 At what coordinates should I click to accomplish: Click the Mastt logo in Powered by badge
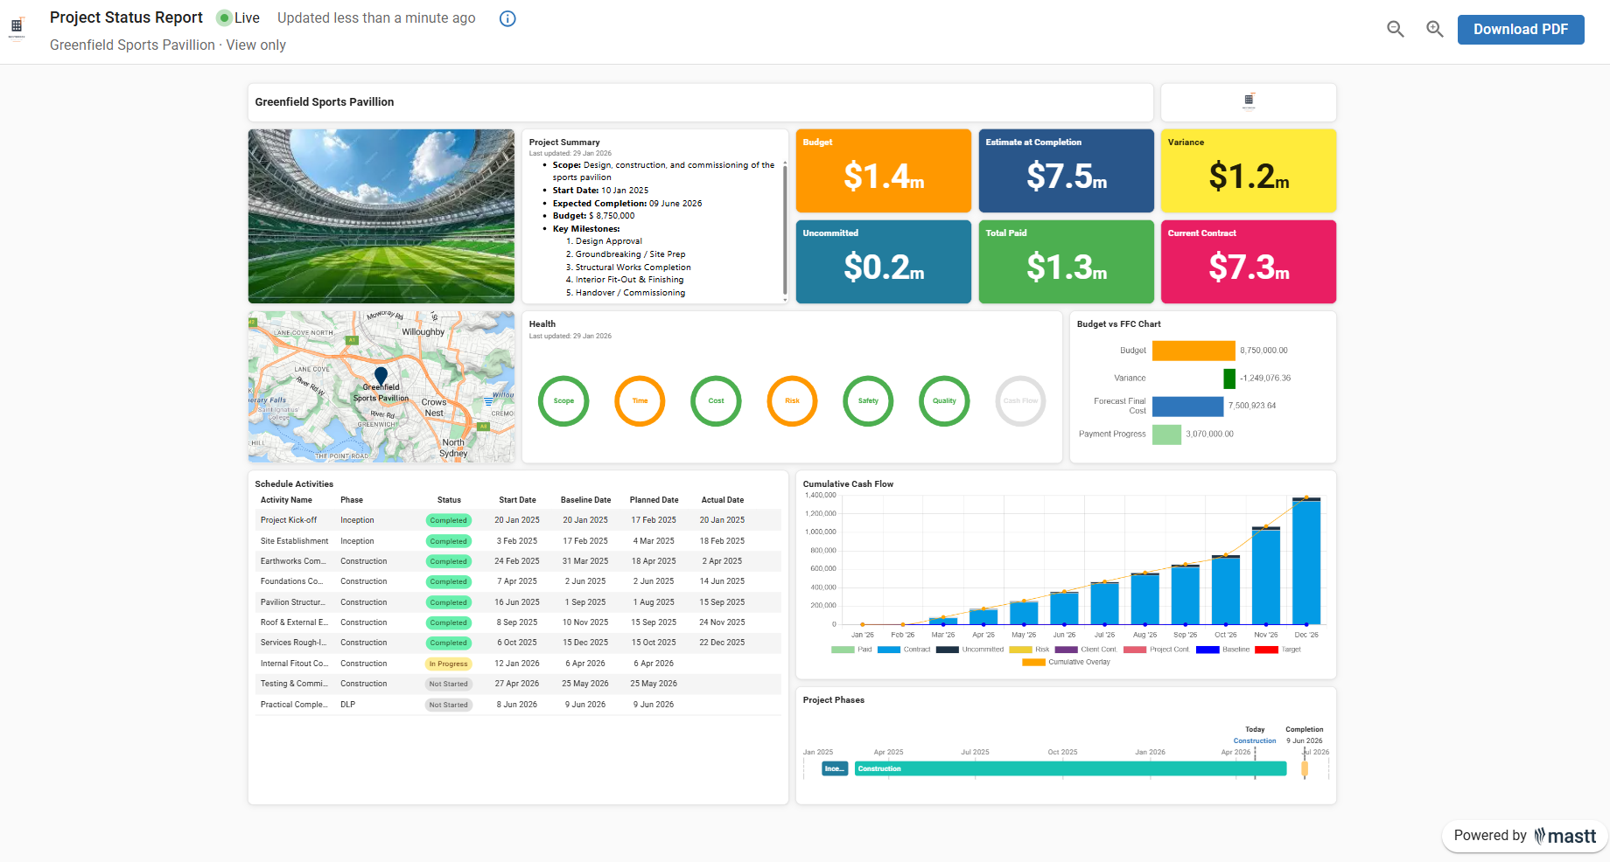[x=1565, y=837]
